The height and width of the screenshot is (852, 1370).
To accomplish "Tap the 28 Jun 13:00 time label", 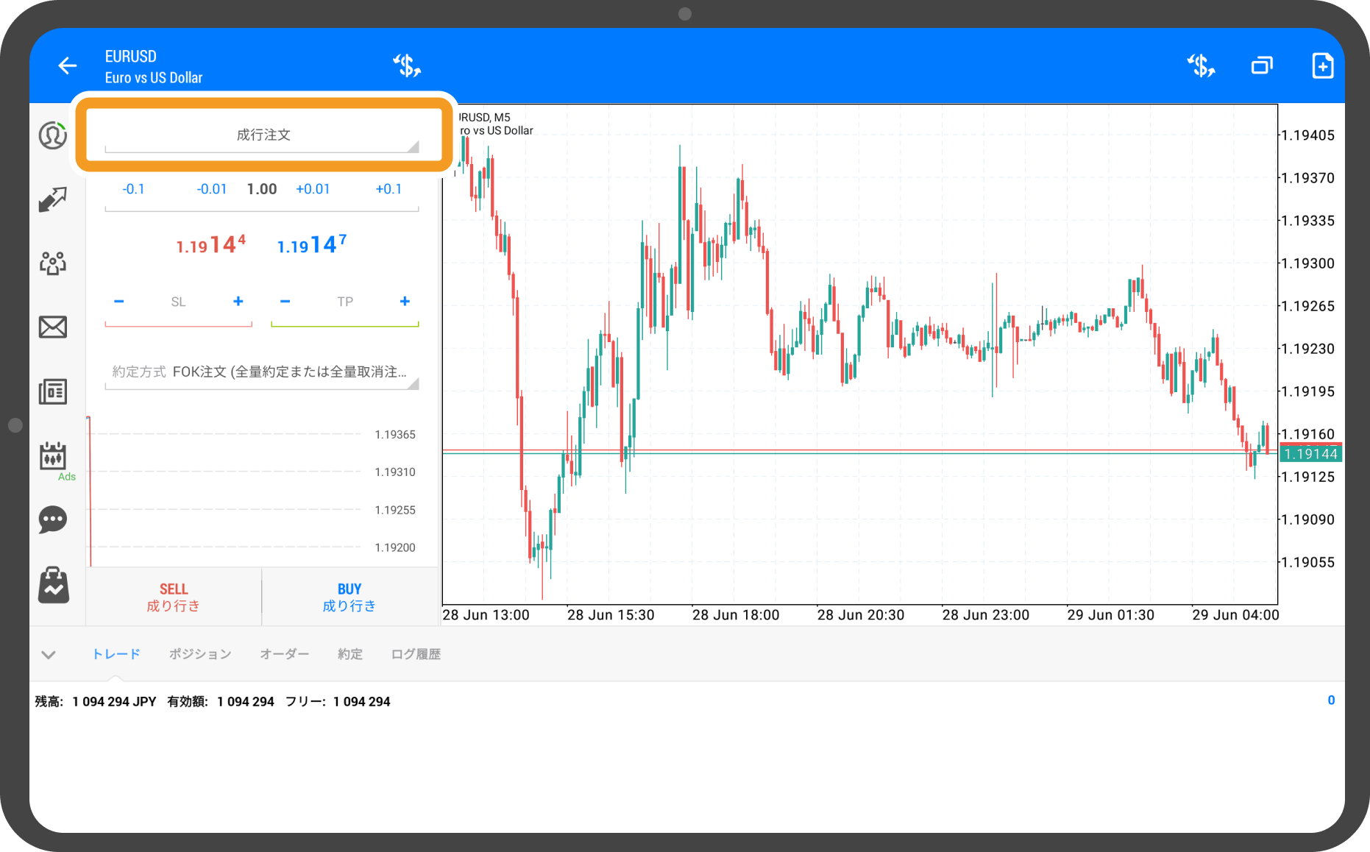I will click(x=486, y=615).
